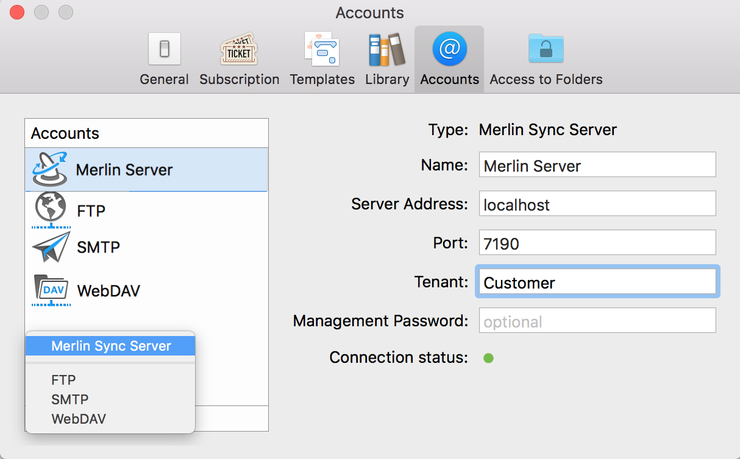The height and width of the screenshot is (459, 740).
Task: Select Merlin Server account row
Action: point(146,170)
